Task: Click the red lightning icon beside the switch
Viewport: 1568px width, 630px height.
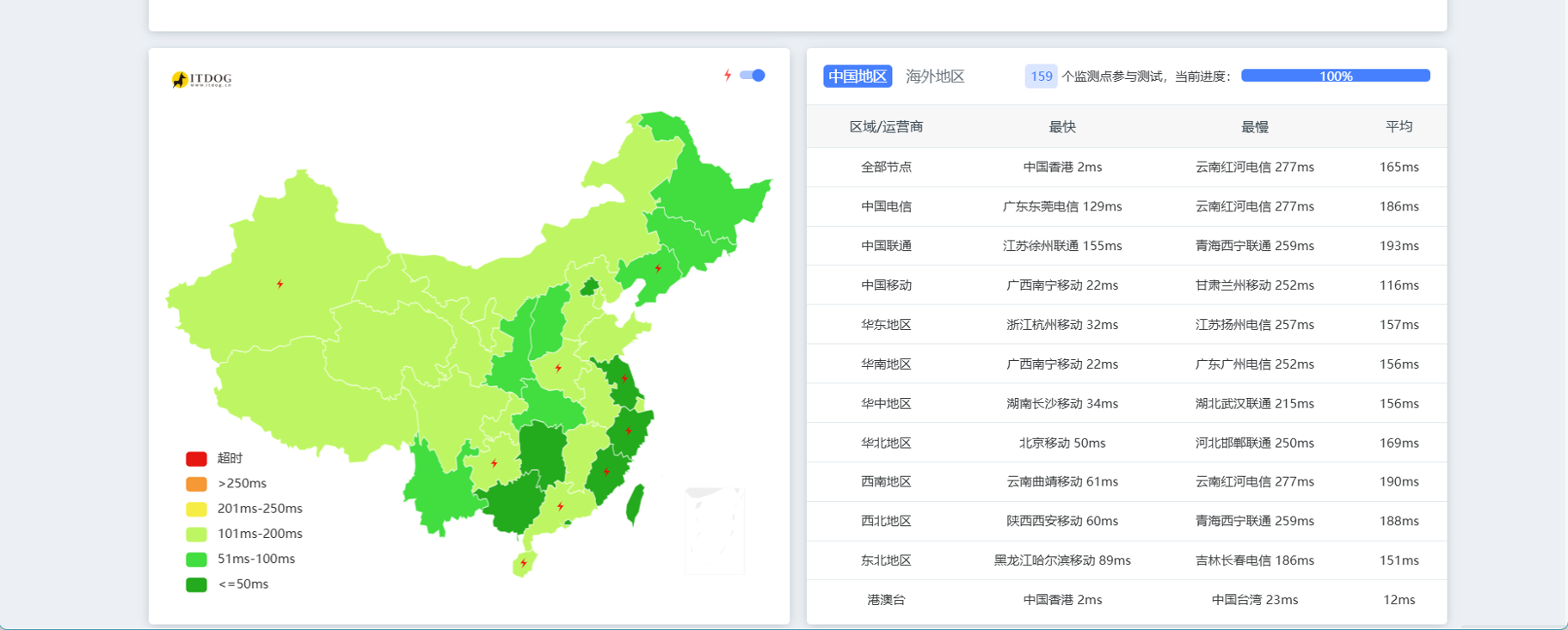Action: [728, 76]
